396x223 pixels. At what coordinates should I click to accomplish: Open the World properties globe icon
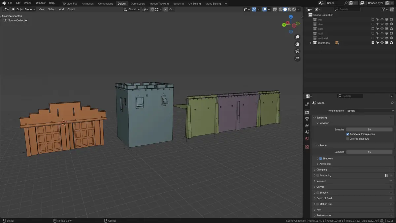click(x=307, y=138)
